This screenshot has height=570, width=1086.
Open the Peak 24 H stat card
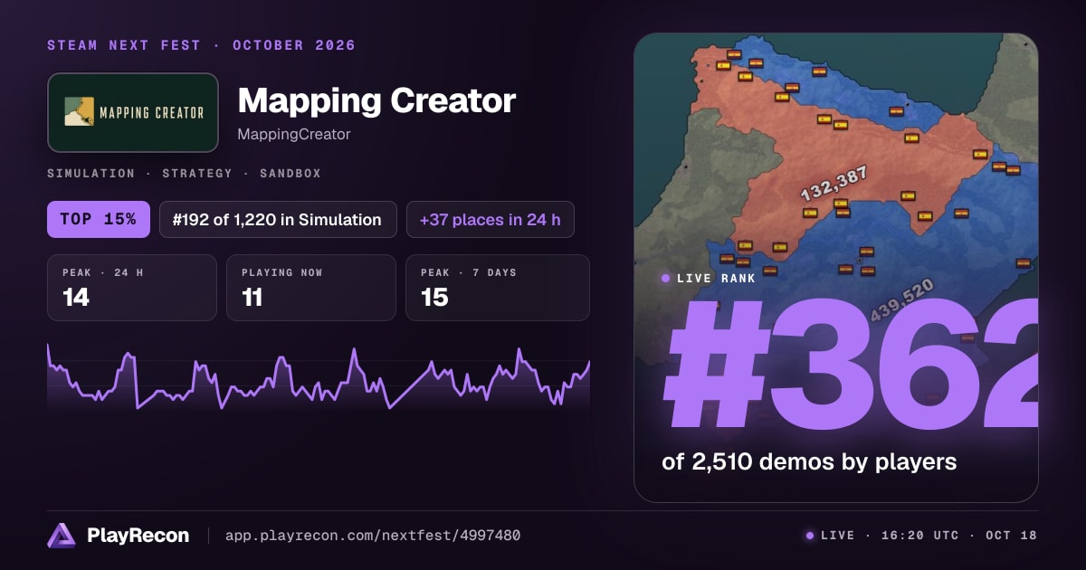point(132,288)
